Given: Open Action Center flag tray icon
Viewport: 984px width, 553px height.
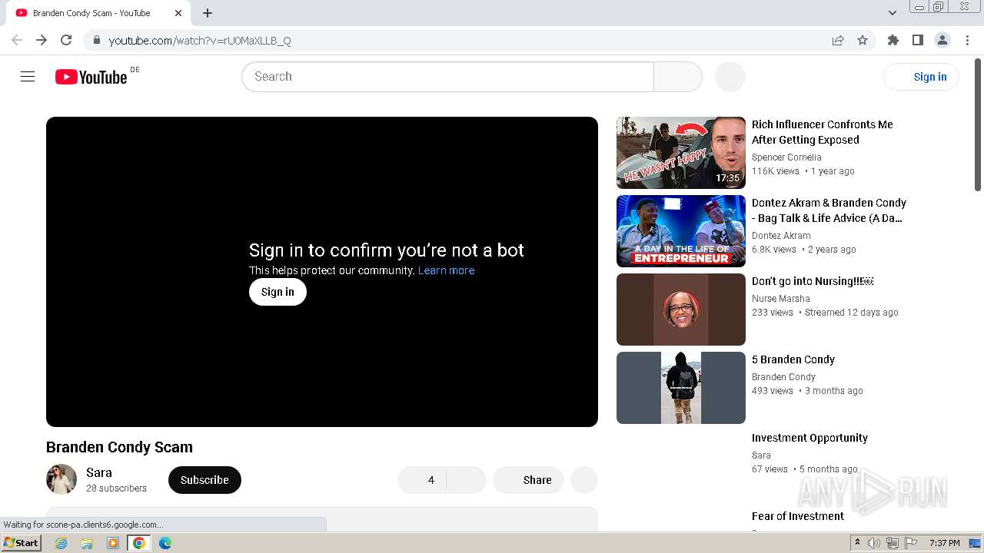Looking at the screenshot, I should (x=911, y=543).
